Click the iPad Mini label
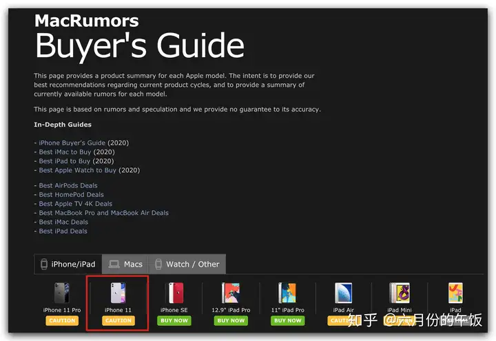 click(400, 310)
